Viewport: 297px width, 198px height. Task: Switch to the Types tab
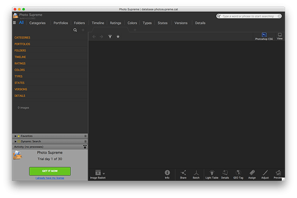tap(147, 23)
